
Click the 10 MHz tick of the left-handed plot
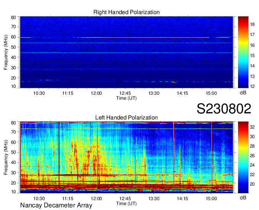pyautogui.click(x=13, y=192)
